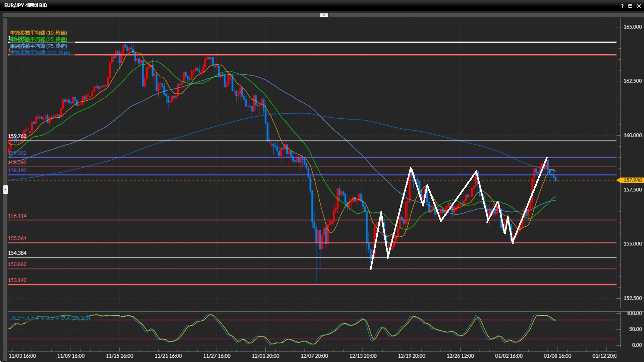Click the 12/07 20:00 time axis marker

point(314,356)
